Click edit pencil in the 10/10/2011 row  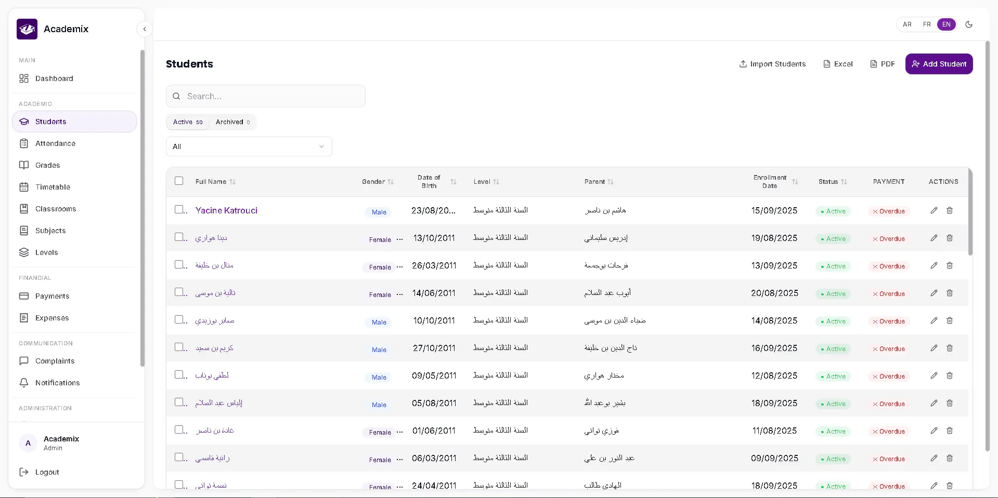(934, 320)
